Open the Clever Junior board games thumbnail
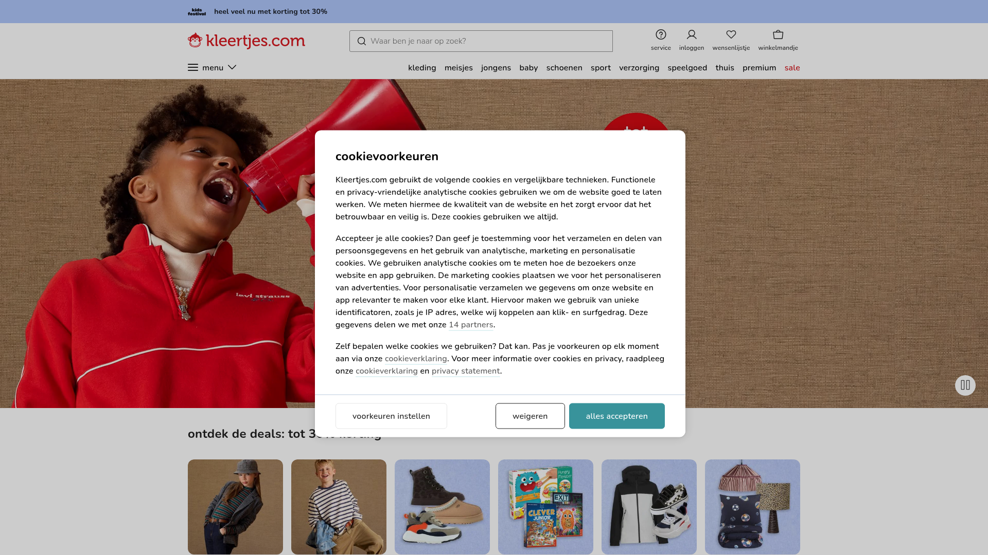Image resolution: width=988 pixels, height=555 pixels. coord(545,507)
